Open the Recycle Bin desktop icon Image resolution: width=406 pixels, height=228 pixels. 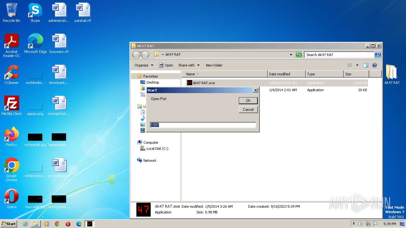point(11,13)
